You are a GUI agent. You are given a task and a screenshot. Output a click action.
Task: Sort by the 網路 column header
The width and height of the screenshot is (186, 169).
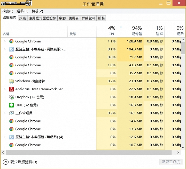tap(175, 31)
